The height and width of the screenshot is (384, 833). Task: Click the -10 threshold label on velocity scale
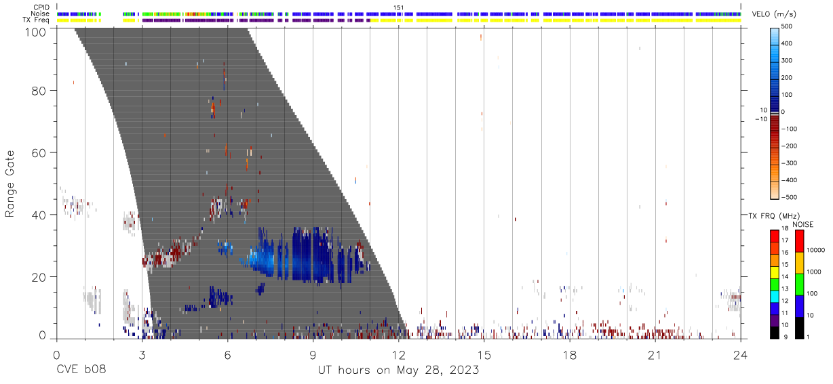[x=760, y=119]
